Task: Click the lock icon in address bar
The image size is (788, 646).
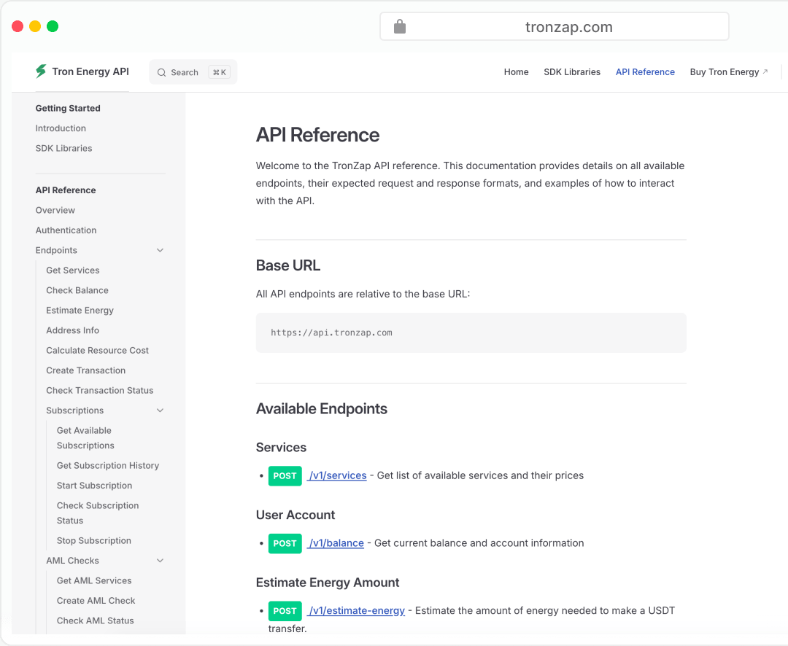Action: [400, 26]
